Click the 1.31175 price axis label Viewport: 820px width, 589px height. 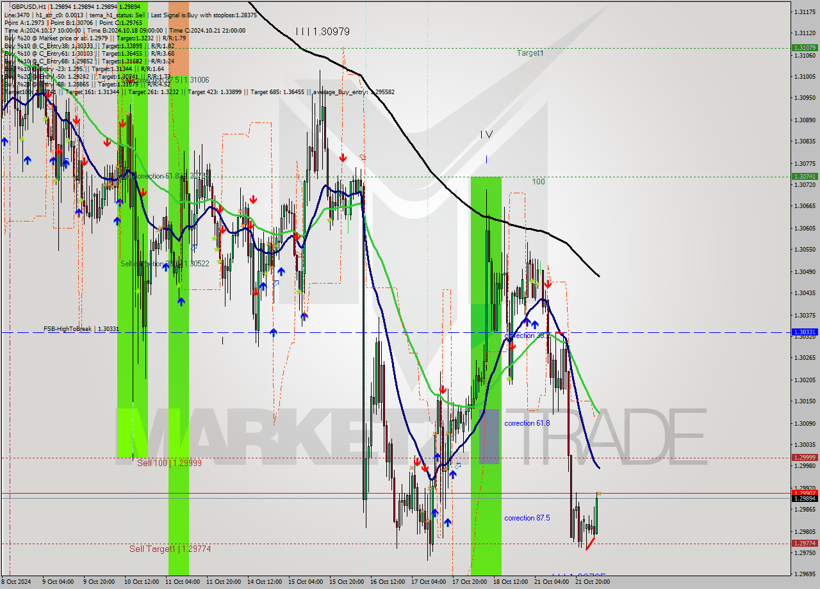pos(805,12)
